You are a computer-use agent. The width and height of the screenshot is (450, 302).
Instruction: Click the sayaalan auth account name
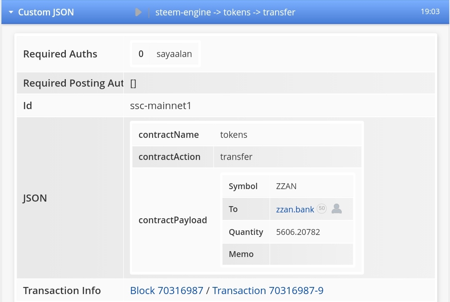(174, 54)
